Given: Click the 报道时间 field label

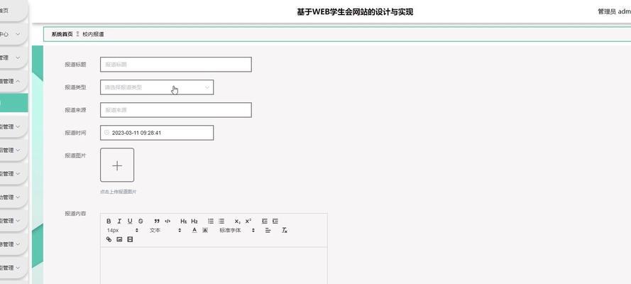Looking at the screenshot, I should pos(75,133).
